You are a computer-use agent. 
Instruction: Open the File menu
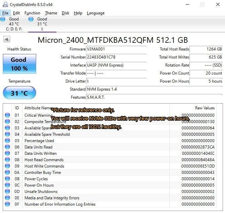click(5, 13)
